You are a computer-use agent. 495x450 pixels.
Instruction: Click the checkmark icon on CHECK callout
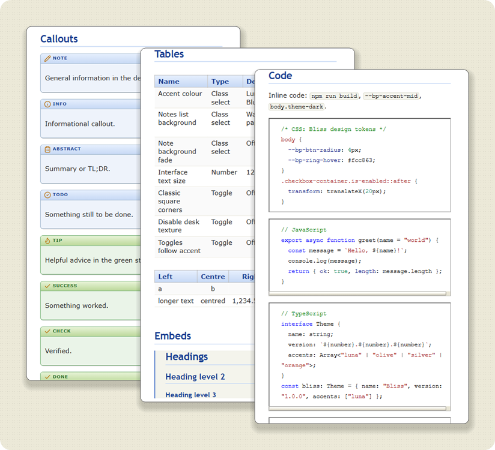click(x=47, y=331)
